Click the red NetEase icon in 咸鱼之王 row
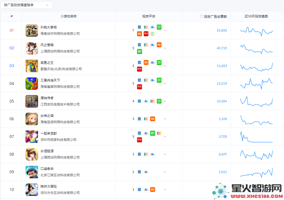Screen dimensions: 284x200 (139, 69)
